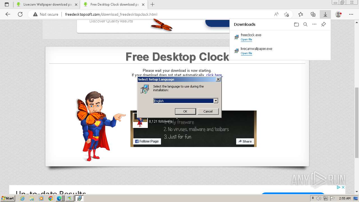Open the Windows Start menu
Image resolution: width=359 pixels, height=202 pixels.
pos(8,198)
